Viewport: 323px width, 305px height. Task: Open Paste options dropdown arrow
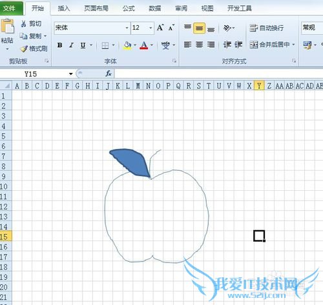tap(7, 49)
